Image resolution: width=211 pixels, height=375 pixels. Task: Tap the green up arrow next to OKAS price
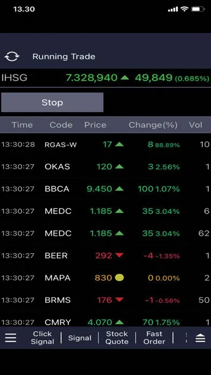(119, 166)
